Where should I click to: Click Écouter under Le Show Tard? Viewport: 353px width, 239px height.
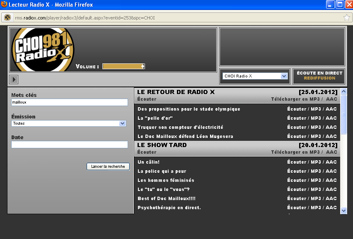coord(147,152)
